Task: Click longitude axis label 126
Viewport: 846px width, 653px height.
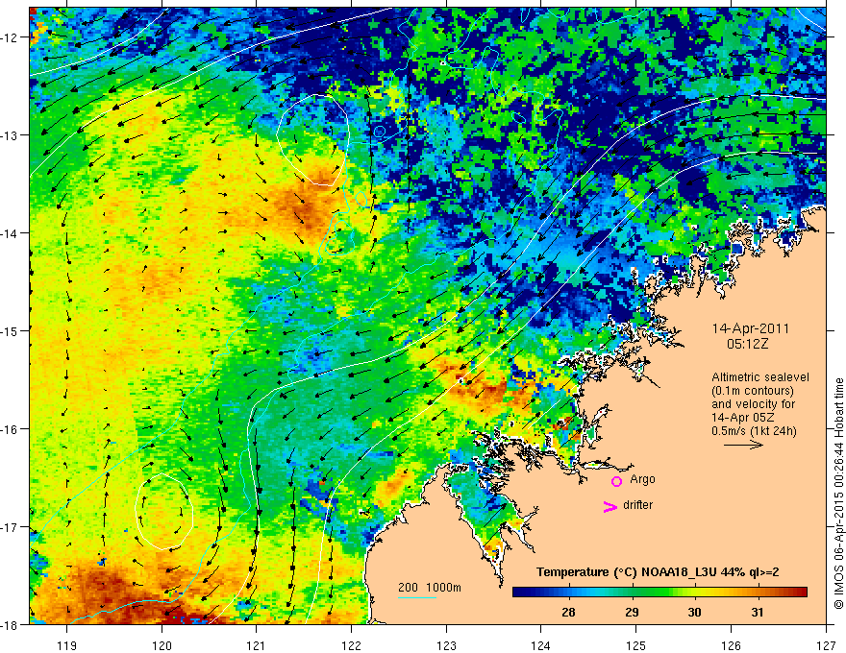Action: [x=731, y=645]
